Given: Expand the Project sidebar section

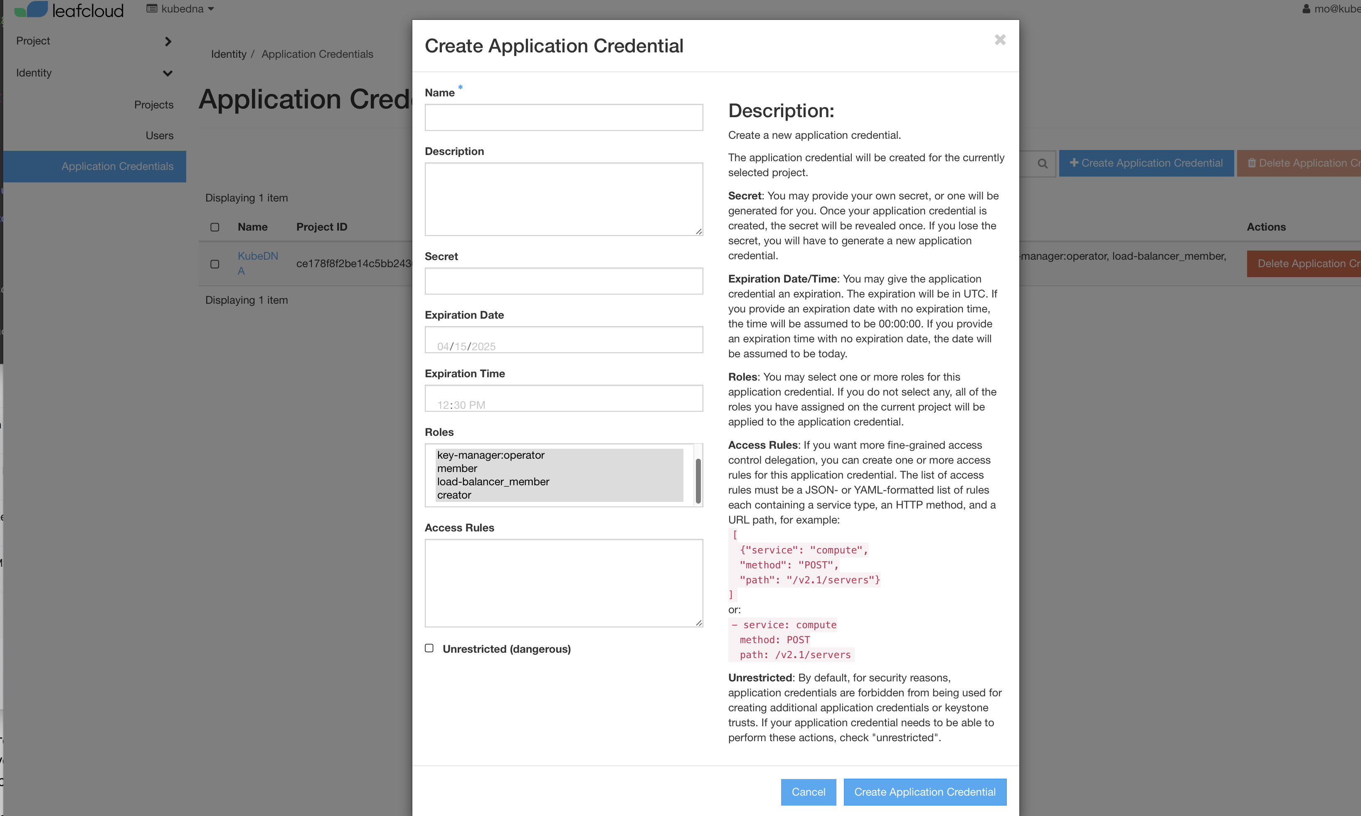Looking at the screenshot, I should tap(94, 41).
